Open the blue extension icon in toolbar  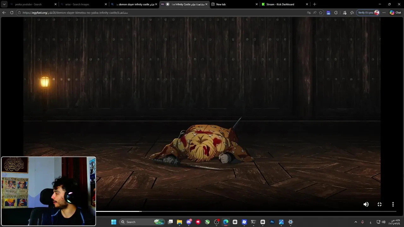(328, 13)
